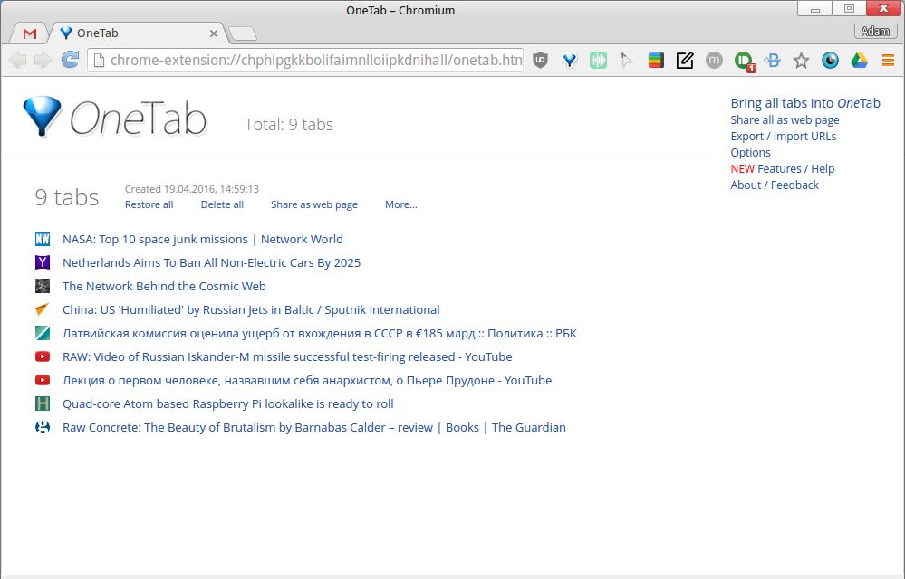Open the Латвийская комиссия РБК article link
This screenshot has height=579, width=905.
click(319, 334)
